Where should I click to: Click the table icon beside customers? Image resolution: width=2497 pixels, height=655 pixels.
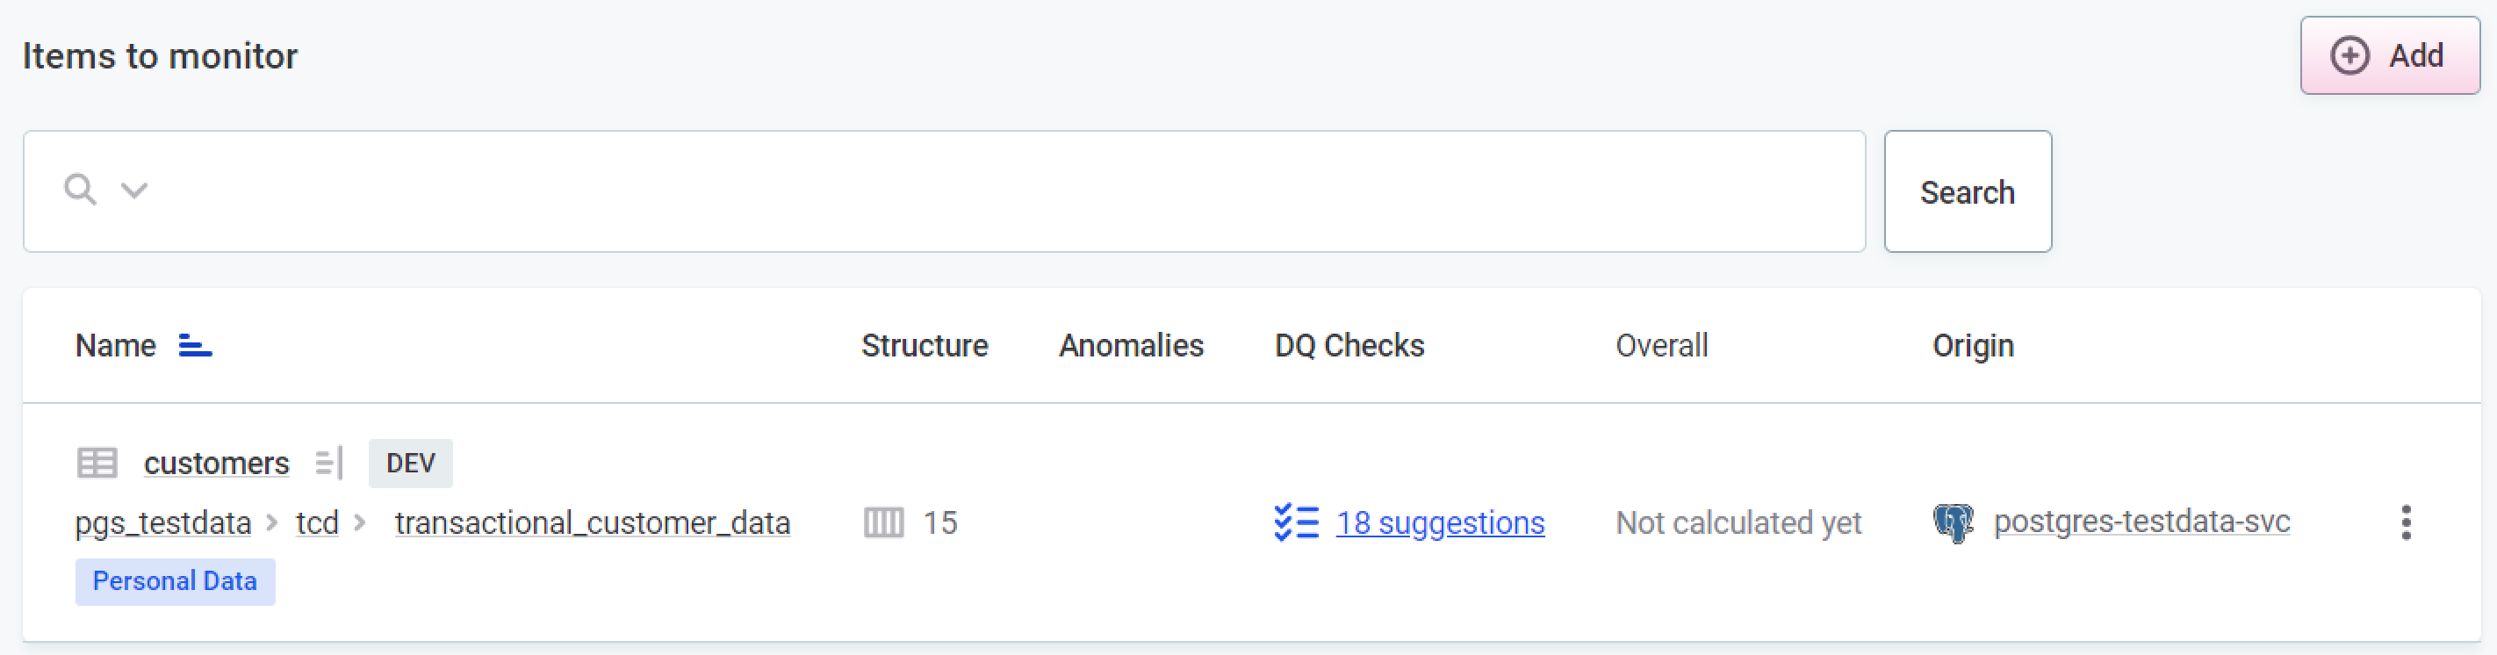97,463
